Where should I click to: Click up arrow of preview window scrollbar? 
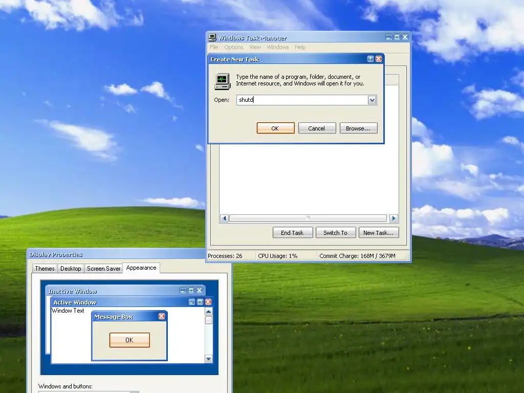209,312
